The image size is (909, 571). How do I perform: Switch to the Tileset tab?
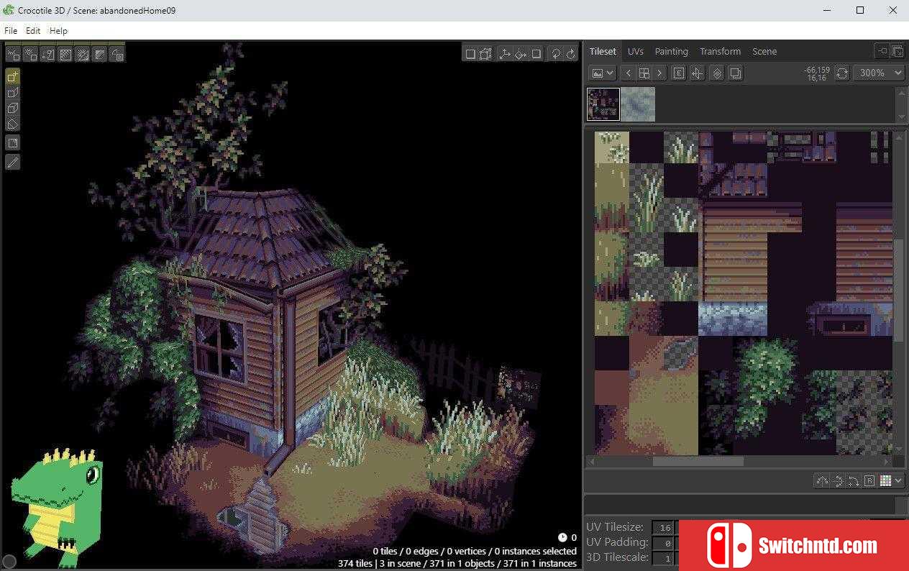click(603, 51)
